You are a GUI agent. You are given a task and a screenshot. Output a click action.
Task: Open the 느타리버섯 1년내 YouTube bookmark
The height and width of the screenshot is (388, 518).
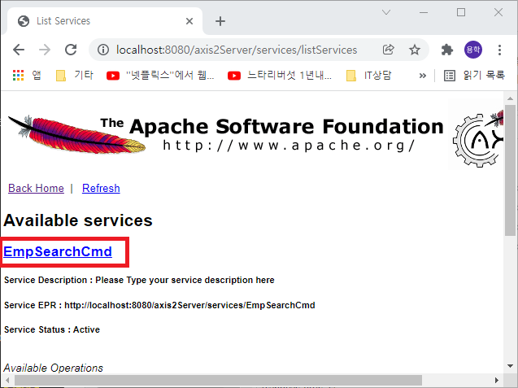click(280, 76)
